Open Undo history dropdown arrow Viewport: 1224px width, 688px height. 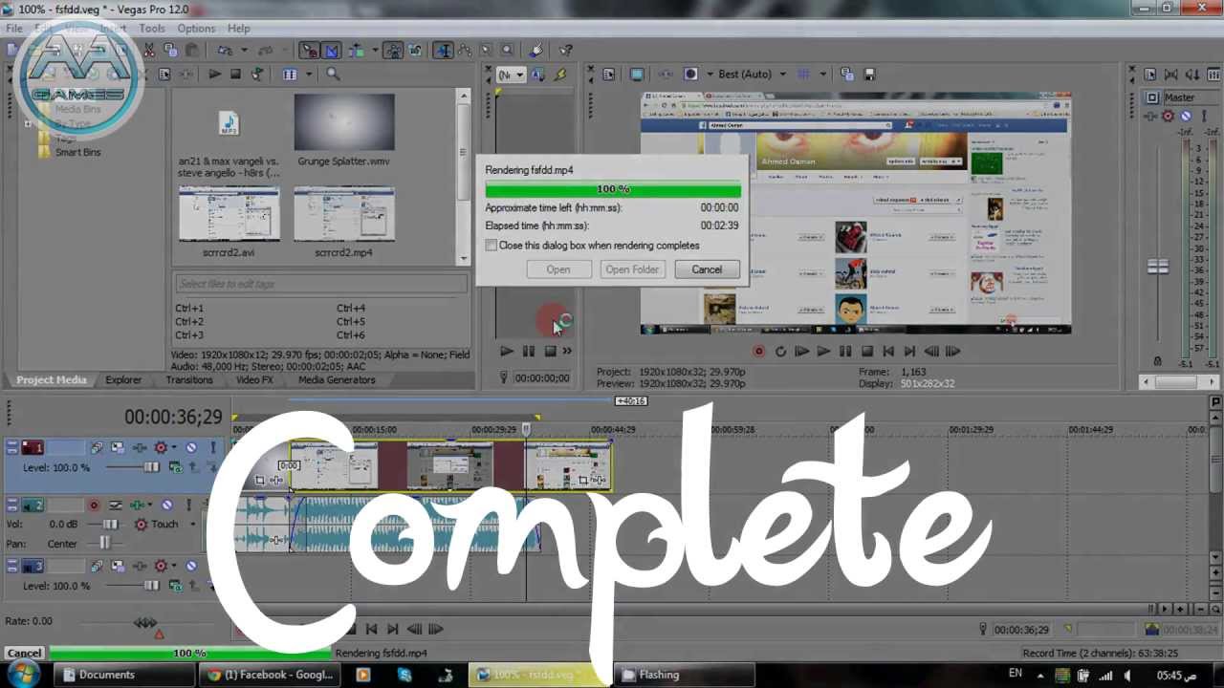244,50
